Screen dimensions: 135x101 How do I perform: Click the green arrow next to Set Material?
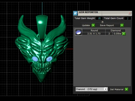tap(127, 89)
